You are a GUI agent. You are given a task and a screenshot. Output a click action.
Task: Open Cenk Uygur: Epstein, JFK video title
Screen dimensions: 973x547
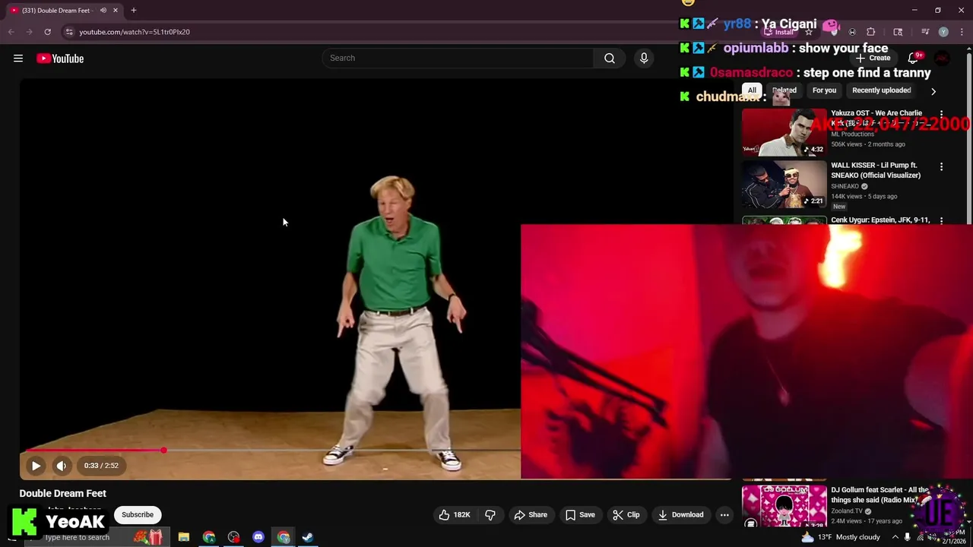click(x=880, y=220)
